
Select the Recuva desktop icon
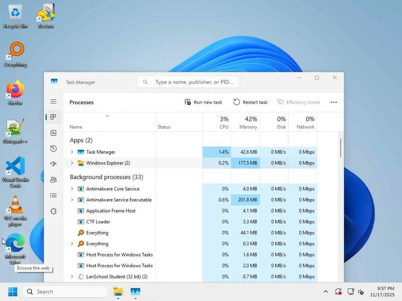point(46,16)
